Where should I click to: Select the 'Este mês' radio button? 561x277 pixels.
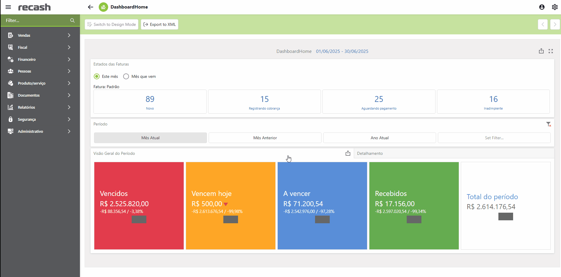[x=97, y=76]
